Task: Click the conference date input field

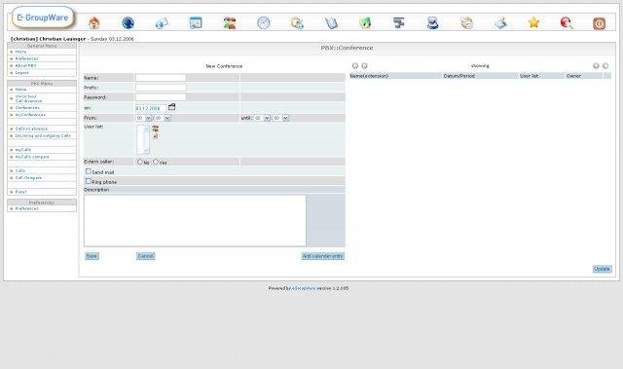Action: click(x=151, y=108)
